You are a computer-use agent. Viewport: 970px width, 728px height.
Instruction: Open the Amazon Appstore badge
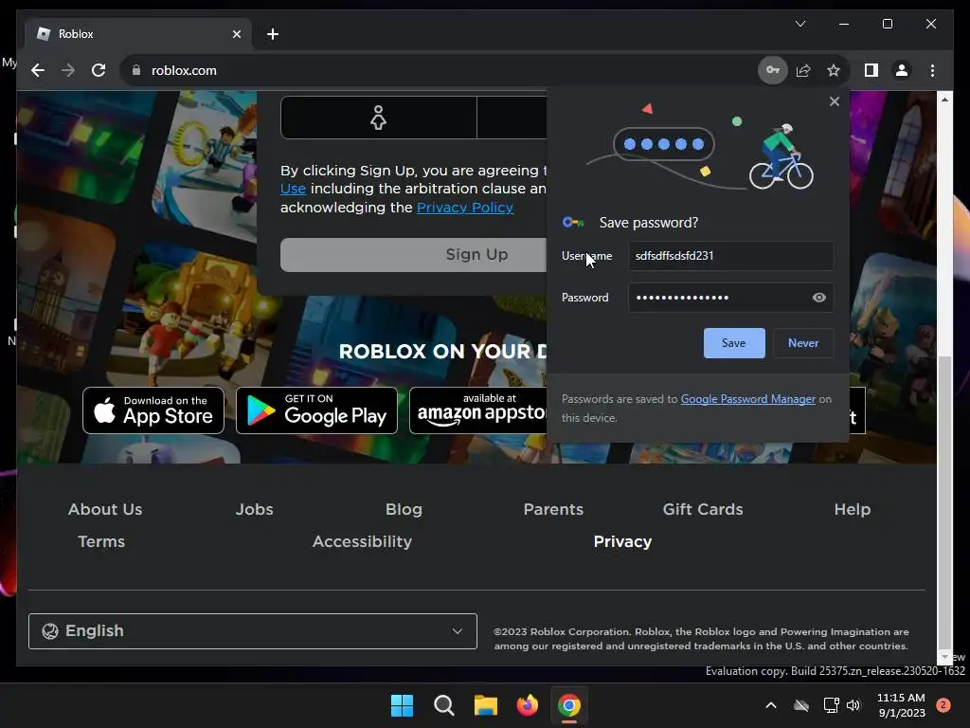pyautogui.click(x=478, y=410)
